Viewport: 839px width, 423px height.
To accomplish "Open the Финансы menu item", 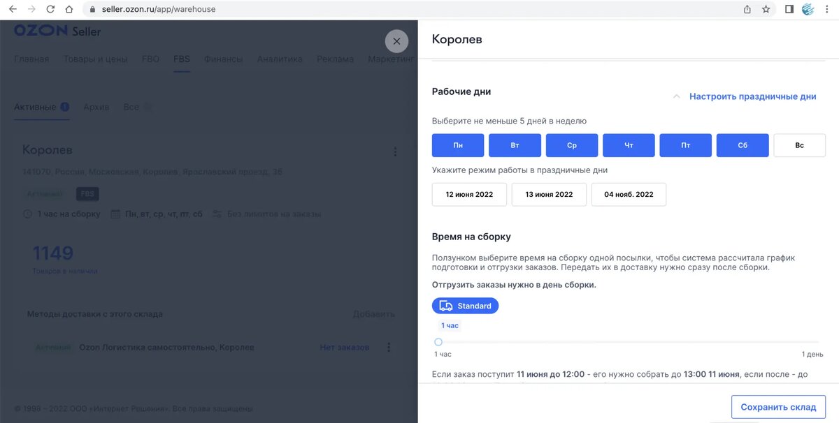I will point(223,59).
